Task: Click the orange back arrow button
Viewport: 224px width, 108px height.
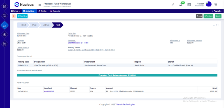Action: coord(14,16)
